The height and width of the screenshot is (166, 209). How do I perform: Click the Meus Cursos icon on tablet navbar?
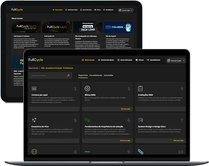[54, 10]
